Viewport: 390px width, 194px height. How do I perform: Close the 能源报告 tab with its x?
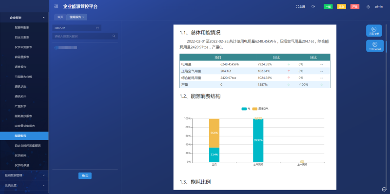coord(83,17)
